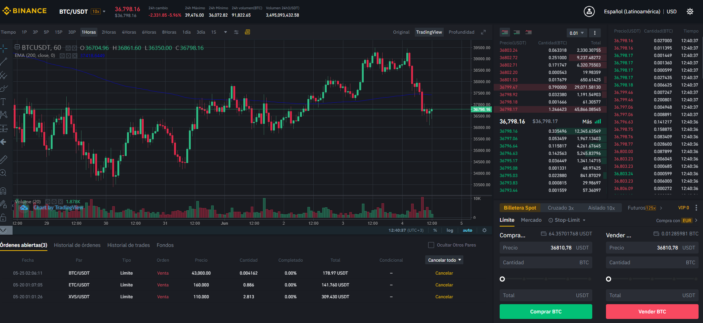Open the 0.01 price grouping dropdown
703x323 pixels.
pyautogui.click(x=577, y=33)
